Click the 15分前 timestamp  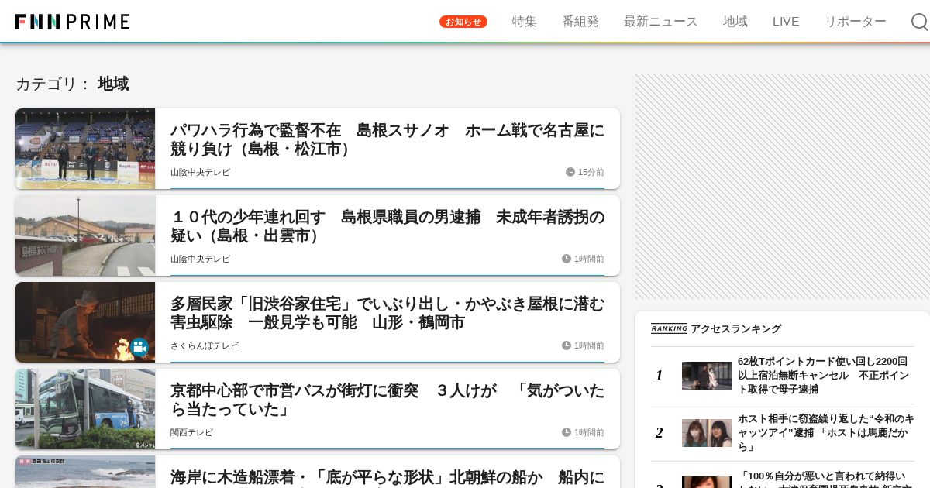pos(591,172)
